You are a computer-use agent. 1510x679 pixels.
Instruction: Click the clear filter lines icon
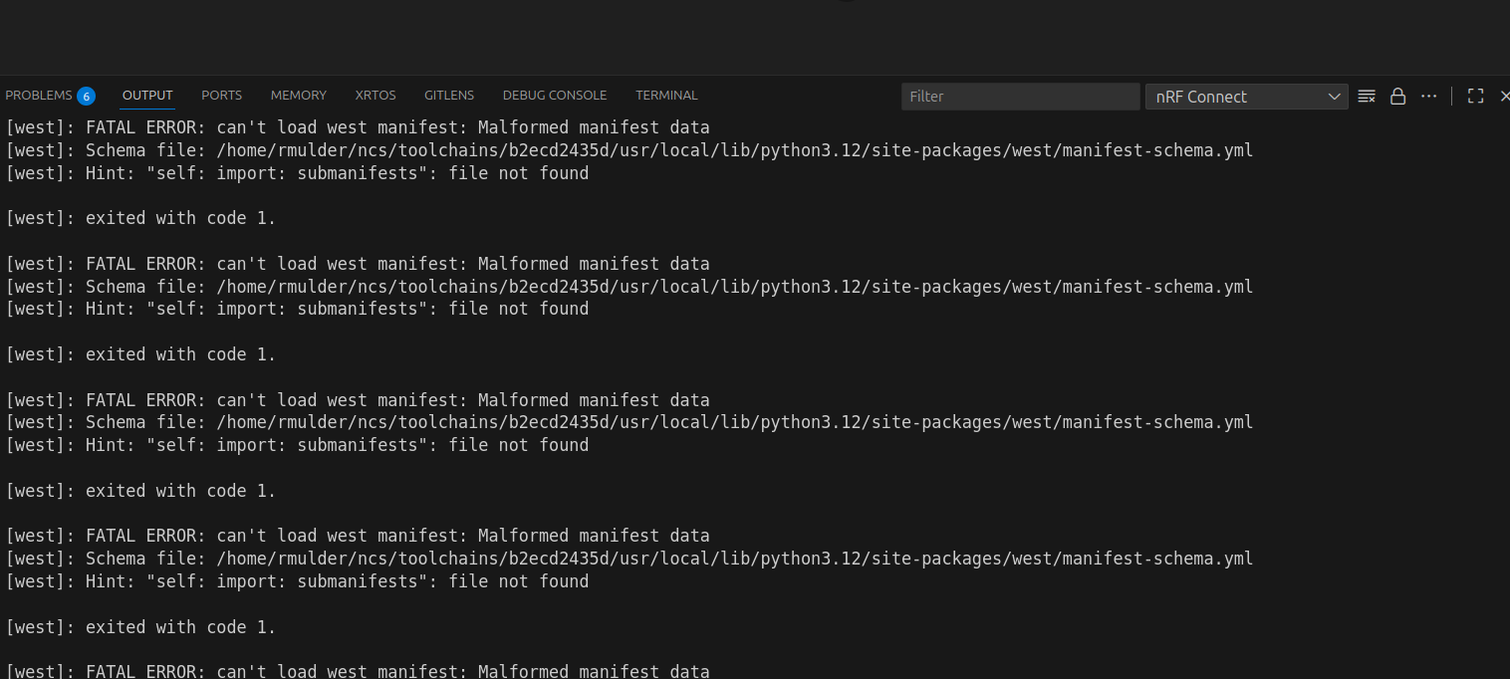[1366, 96]
